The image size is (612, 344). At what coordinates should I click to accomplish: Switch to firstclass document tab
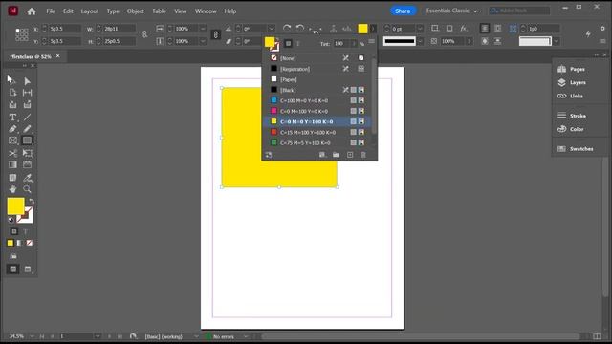coord(31,56)
